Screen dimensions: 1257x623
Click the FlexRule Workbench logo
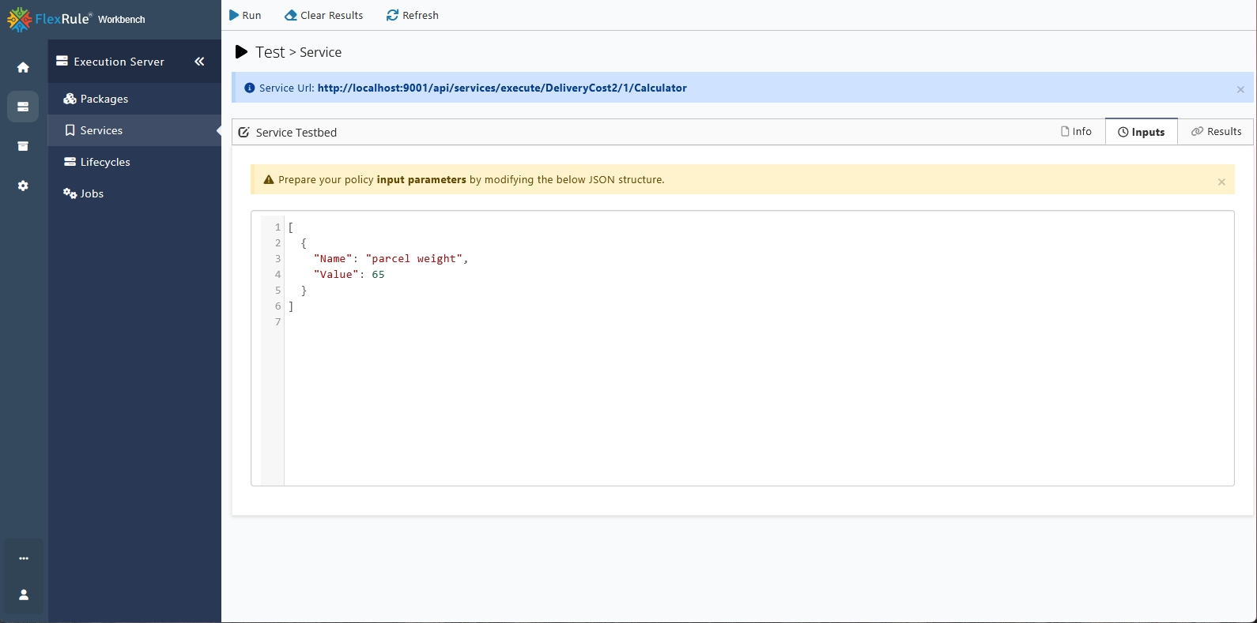point(76,19)
